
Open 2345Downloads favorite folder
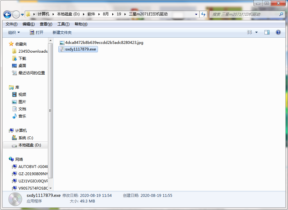(x=30, y=51)
